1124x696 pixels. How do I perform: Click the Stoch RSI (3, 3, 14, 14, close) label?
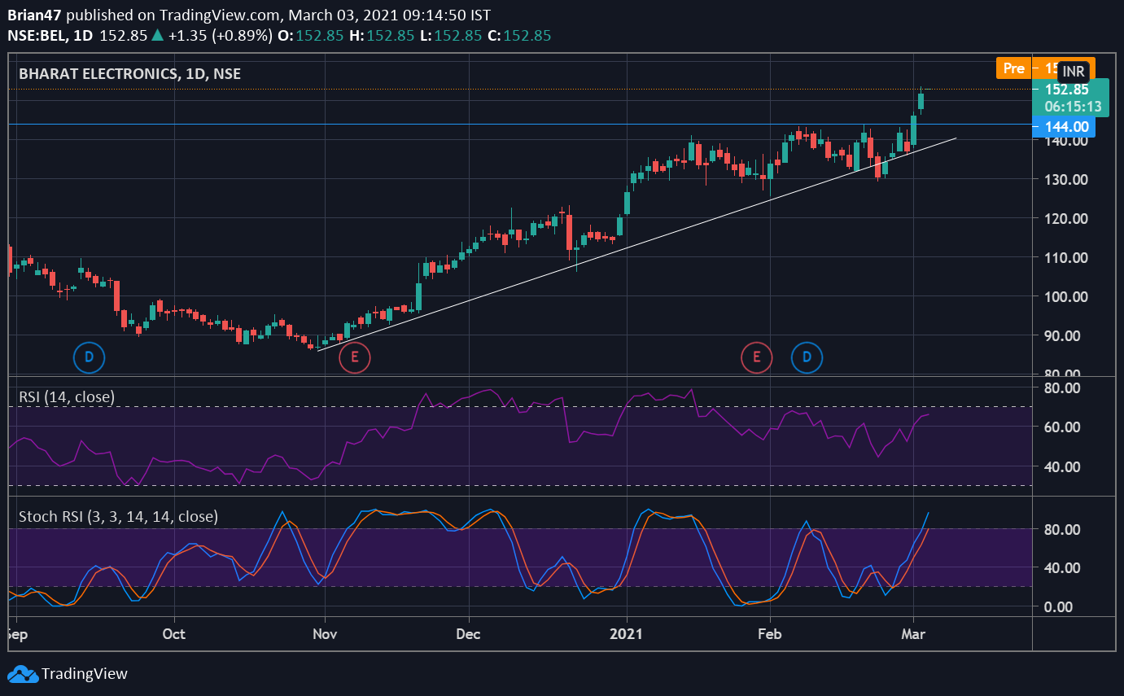118,516
